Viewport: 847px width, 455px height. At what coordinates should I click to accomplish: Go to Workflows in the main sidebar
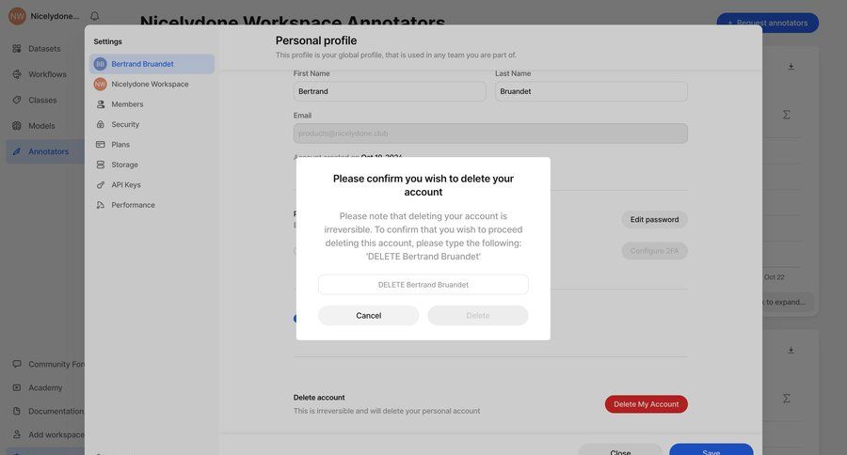point(47,74)
